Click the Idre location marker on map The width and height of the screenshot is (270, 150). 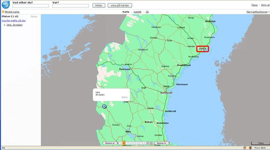104,106
